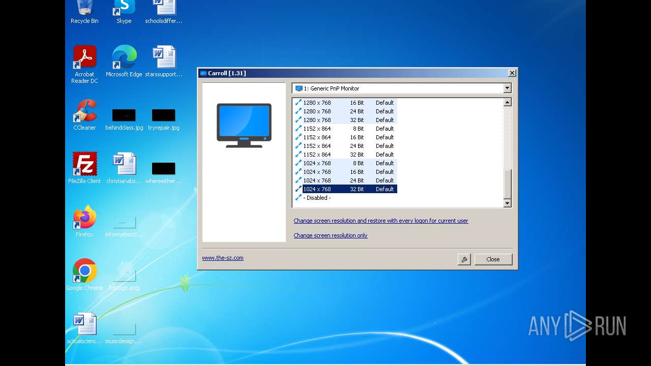651x366 pixels.
Task: Click the Close button in Carroll
Action: click(493, 259)
